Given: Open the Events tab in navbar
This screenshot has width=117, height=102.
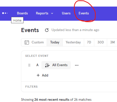Looking at the screenshot, I should coord(84,13).
